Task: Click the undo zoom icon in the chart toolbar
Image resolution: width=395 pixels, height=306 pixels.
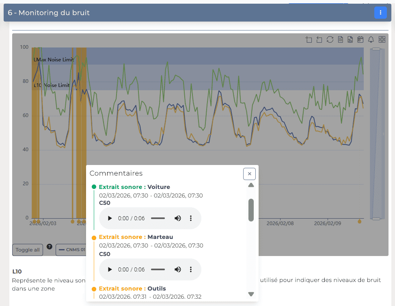Action: [319, 39]
